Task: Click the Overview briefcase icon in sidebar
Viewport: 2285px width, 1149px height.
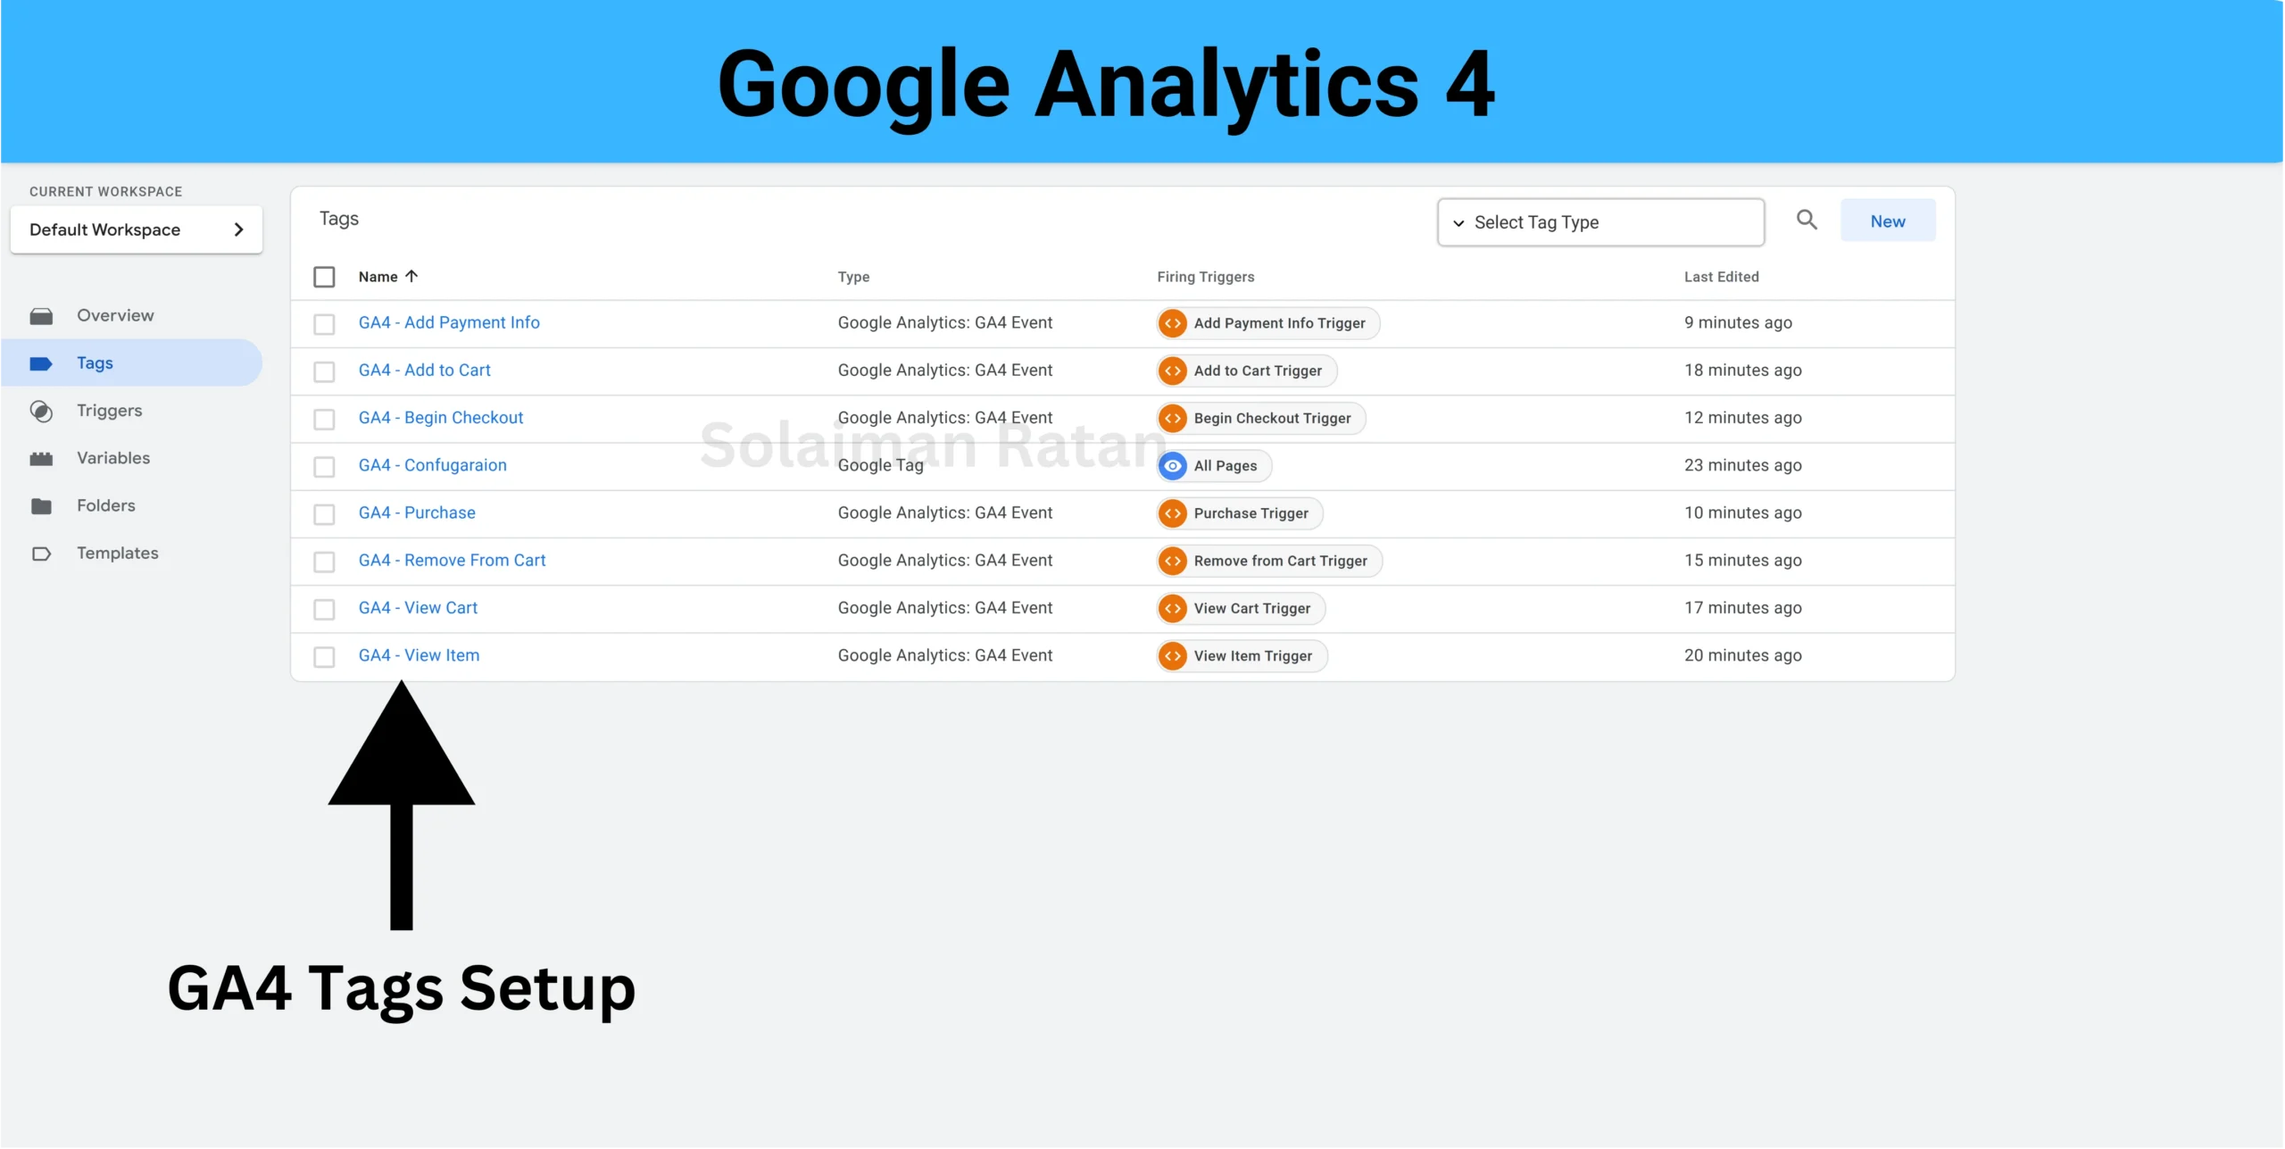Action: tap(41, 316)
